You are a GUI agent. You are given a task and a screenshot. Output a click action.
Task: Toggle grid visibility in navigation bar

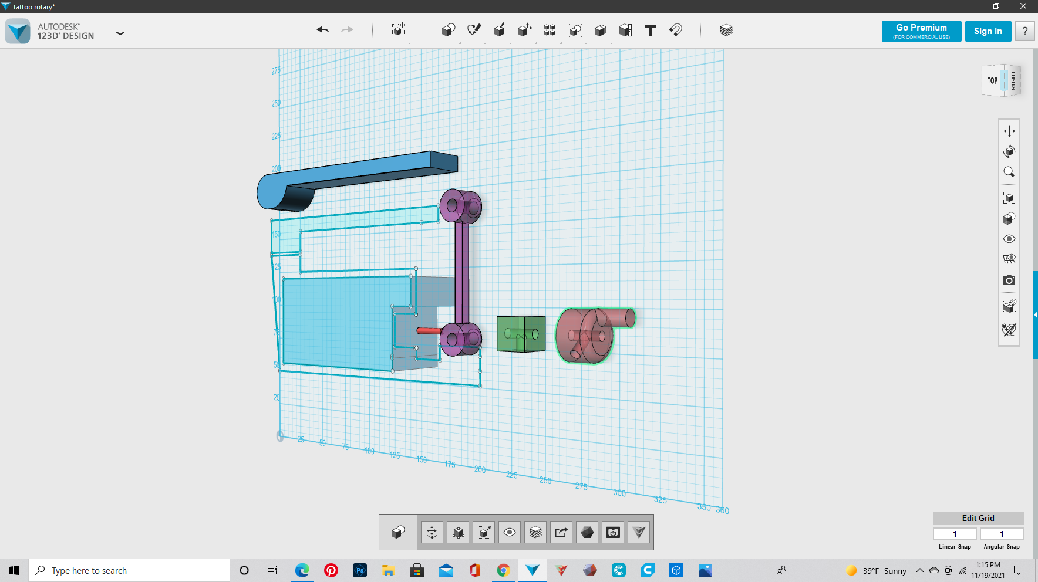click(1009, 259)
